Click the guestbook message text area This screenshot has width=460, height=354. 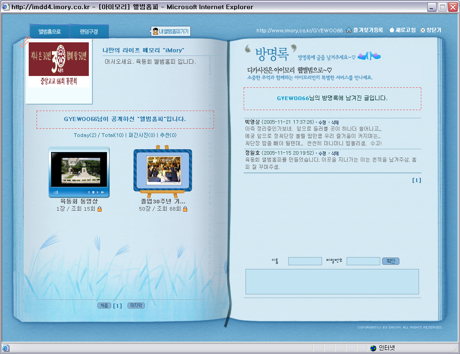pos(332,282)
